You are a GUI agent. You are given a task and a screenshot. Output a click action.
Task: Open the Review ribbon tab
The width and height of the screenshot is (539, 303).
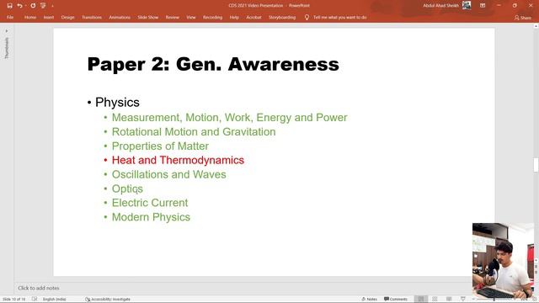[172, 17]
